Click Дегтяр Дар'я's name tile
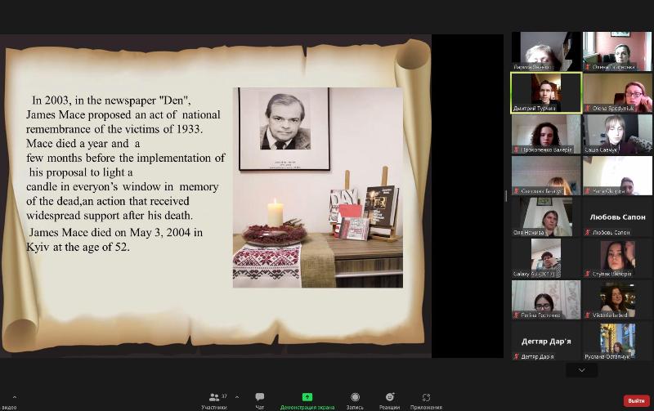This screenshot has width=654, height=411. (x=546, y=341)
